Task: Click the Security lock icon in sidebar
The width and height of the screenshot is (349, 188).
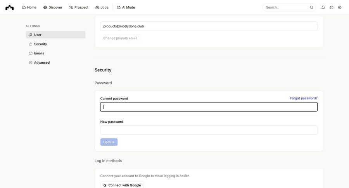Action: [x=31, y=44]
